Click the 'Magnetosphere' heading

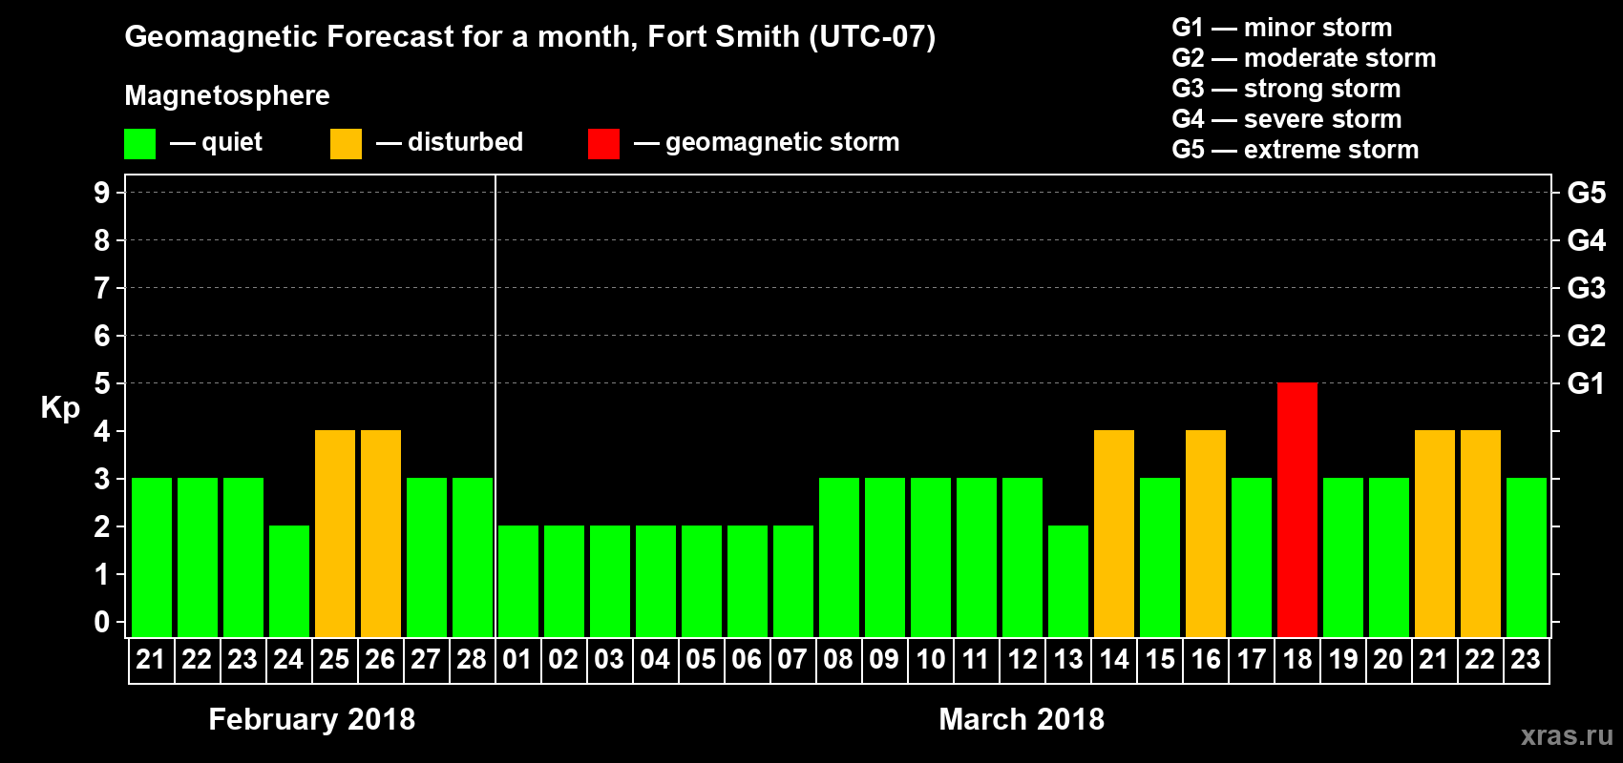(x=227, y=95)
